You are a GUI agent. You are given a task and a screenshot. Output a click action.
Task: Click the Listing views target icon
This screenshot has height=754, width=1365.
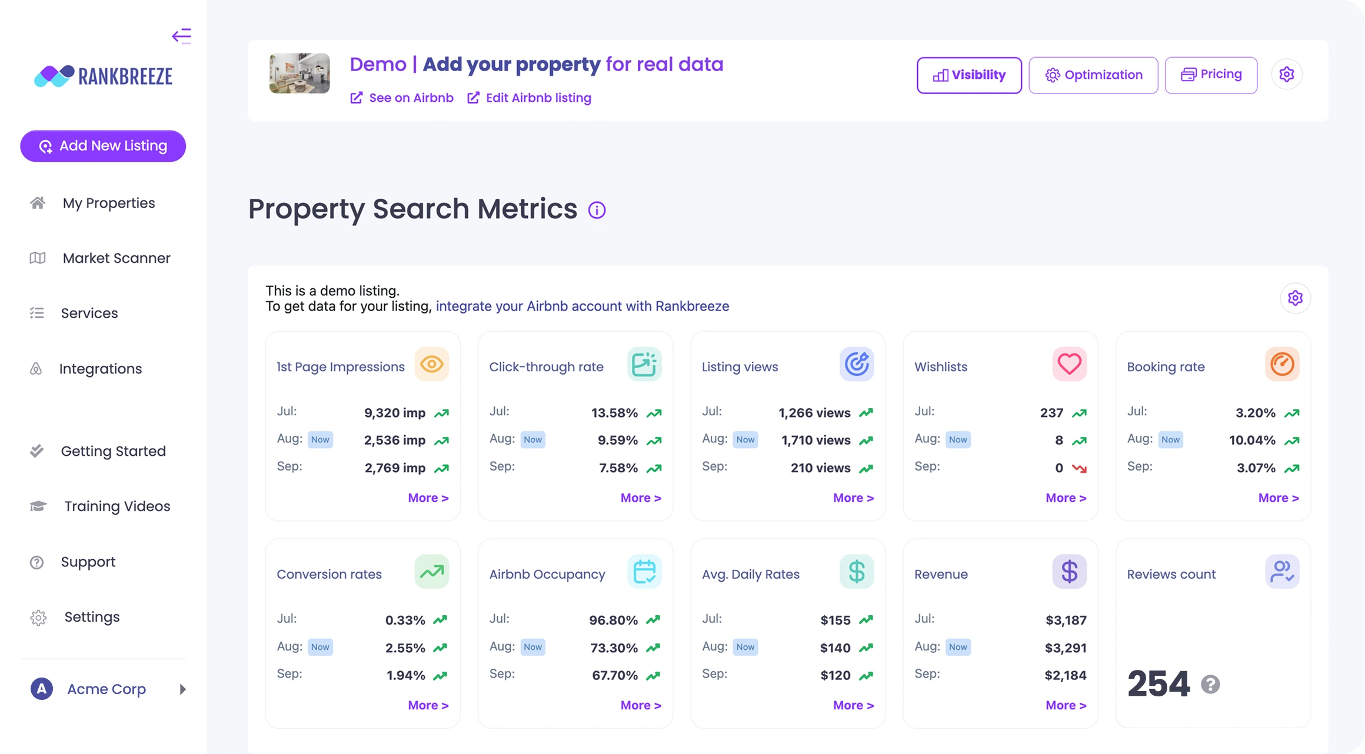pos(857,364)
